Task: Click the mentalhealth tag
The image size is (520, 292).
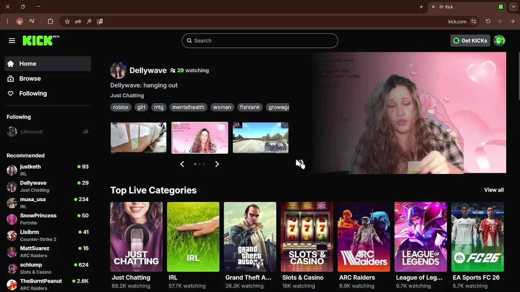Action: coord(188,107)
